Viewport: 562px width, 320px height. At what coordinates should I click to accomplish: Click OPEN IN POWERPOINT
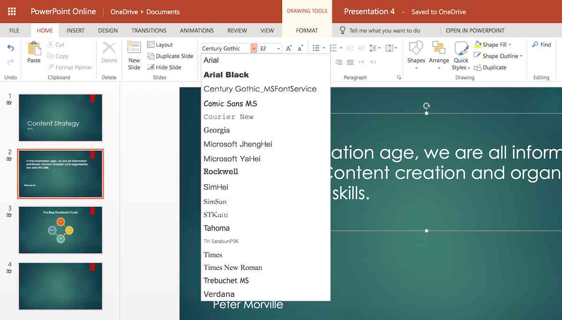tap(475, 30)
